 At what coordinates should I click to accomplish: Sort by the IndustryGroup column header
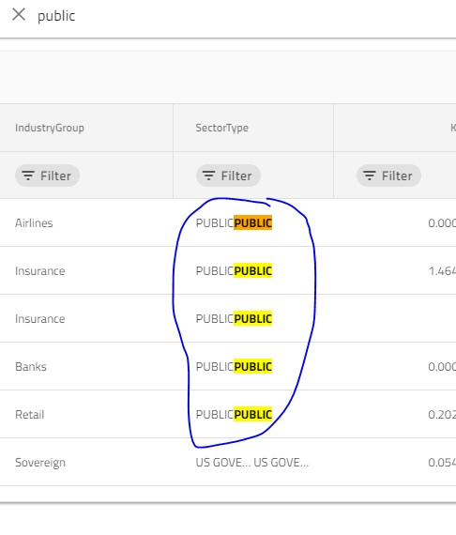tap(50, 128)
